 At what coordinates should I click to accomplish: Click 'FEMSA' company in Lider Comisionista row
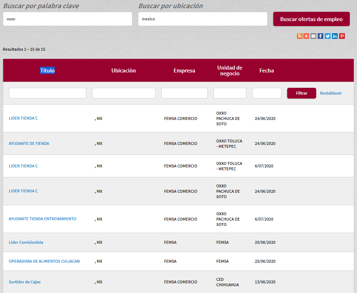pyautogui.click(x=170, y=242)
